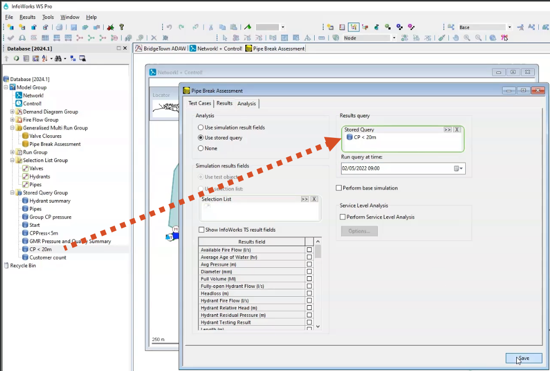Enable 'Perform base simulation' checkbox
The width and height of the screenshot is (550, 371).
(x=339, y=188)
